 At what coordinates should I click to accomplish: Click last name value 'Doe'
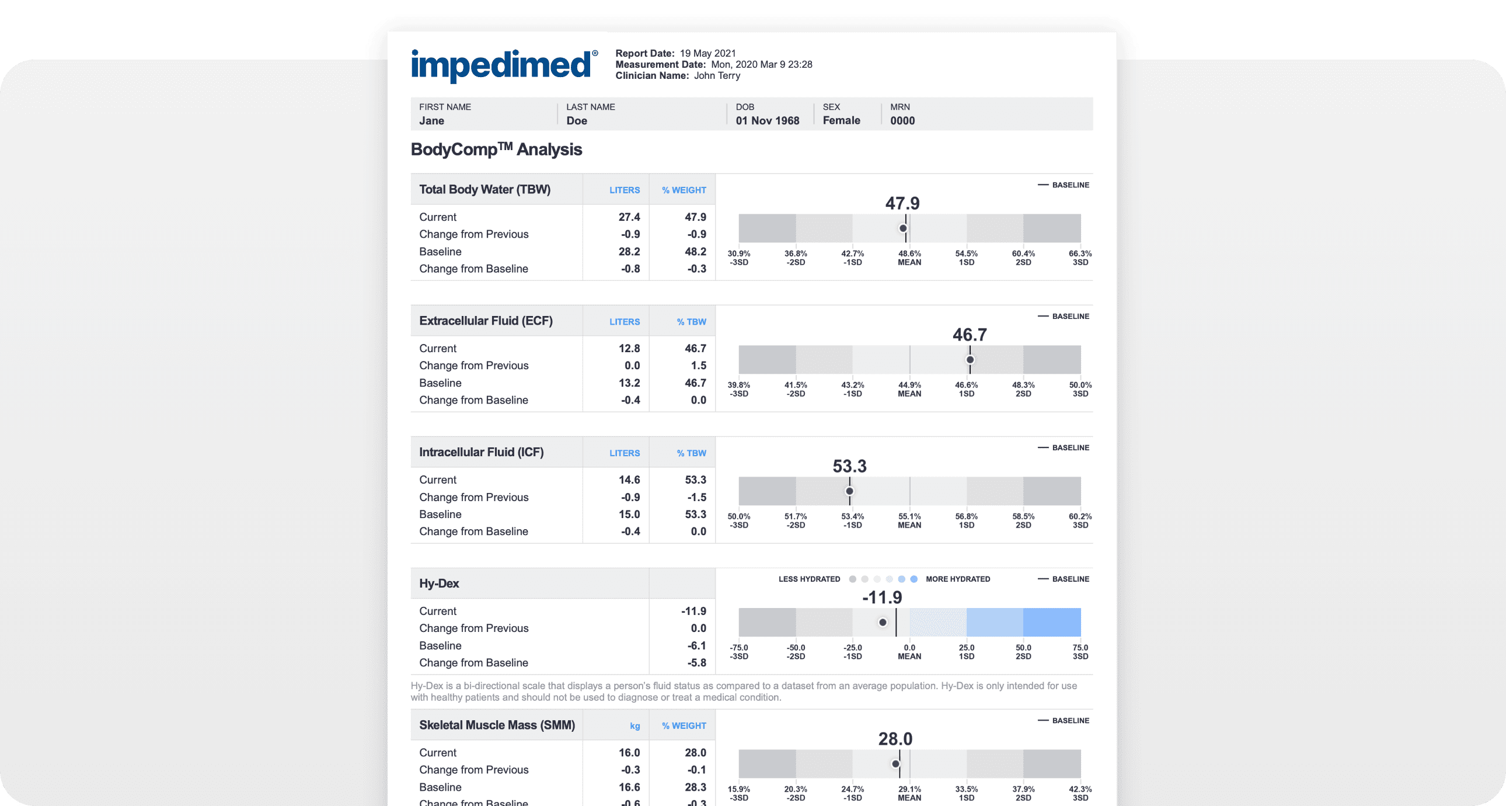tap(577, 120)
